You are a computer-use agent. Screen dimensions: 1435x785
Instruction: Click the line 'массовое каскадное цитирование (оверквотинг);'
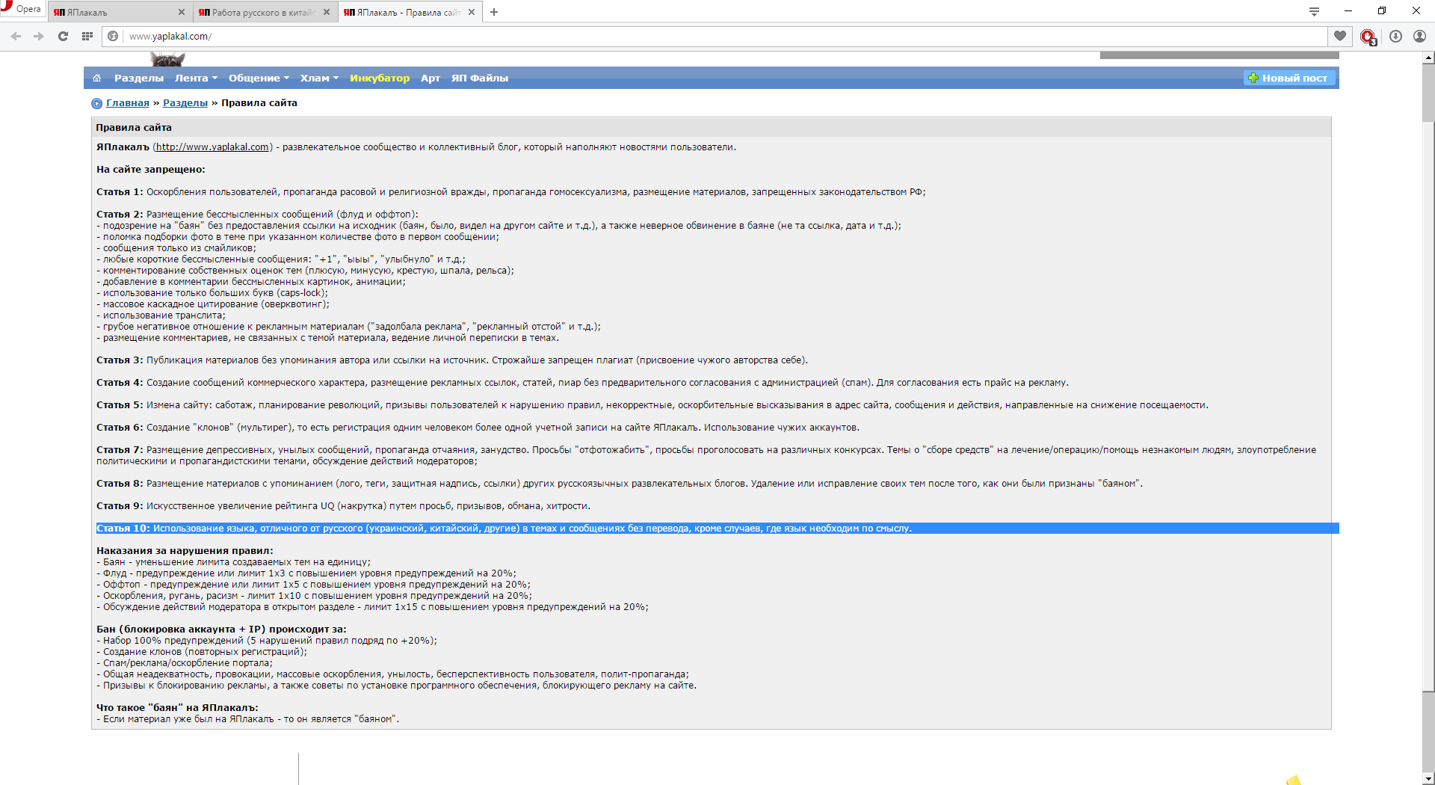pyautogui.click(x=213, y=304)
